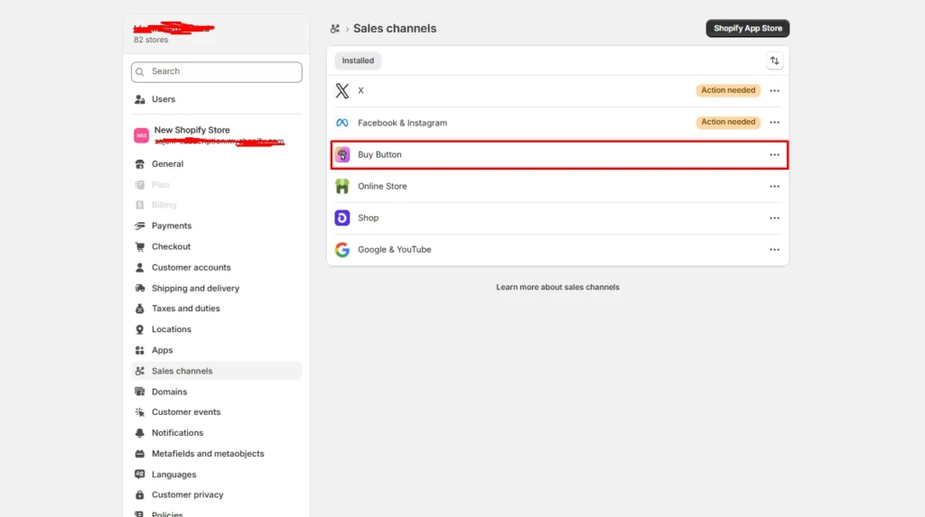Click the Checkout cart icon

coord(140,246)
